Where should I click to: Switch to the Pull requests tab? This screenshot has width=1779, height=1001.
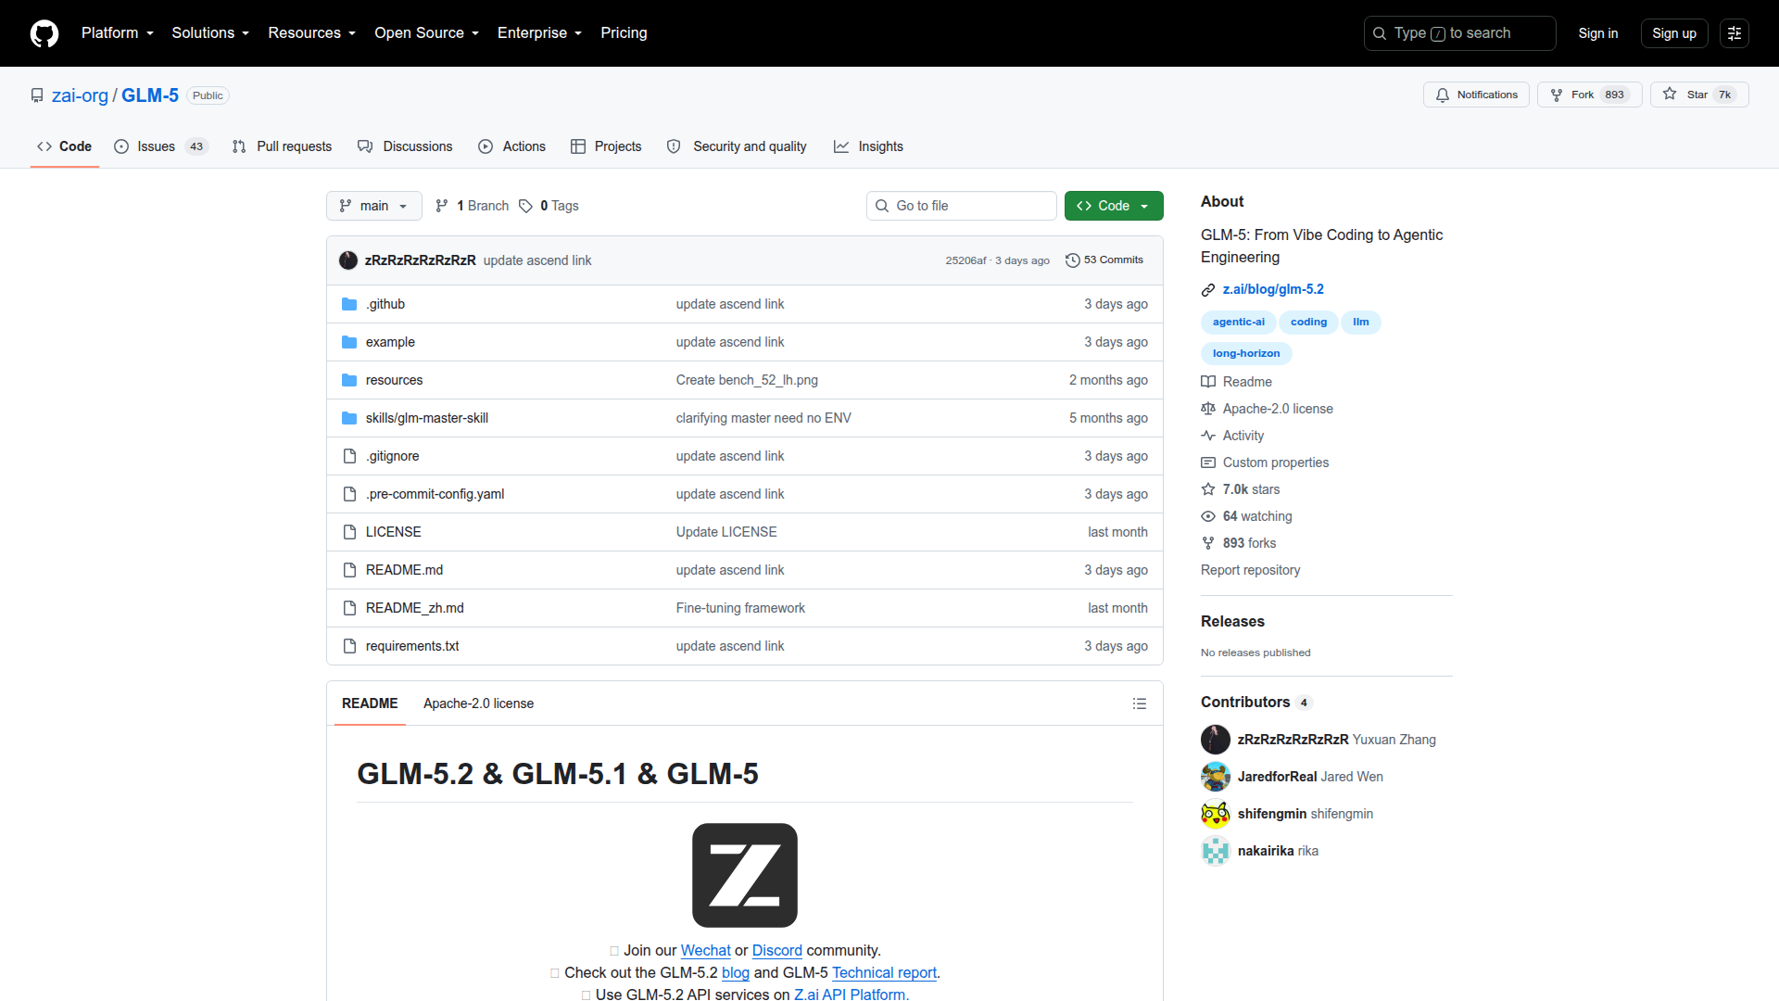282,146
